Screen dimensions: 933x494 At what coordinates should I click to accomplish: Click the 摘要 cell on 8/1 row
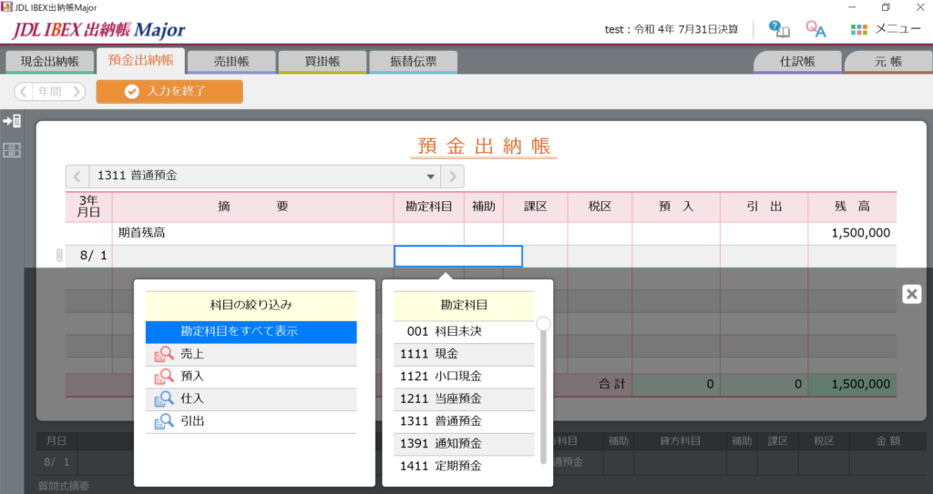pos(253,257)
